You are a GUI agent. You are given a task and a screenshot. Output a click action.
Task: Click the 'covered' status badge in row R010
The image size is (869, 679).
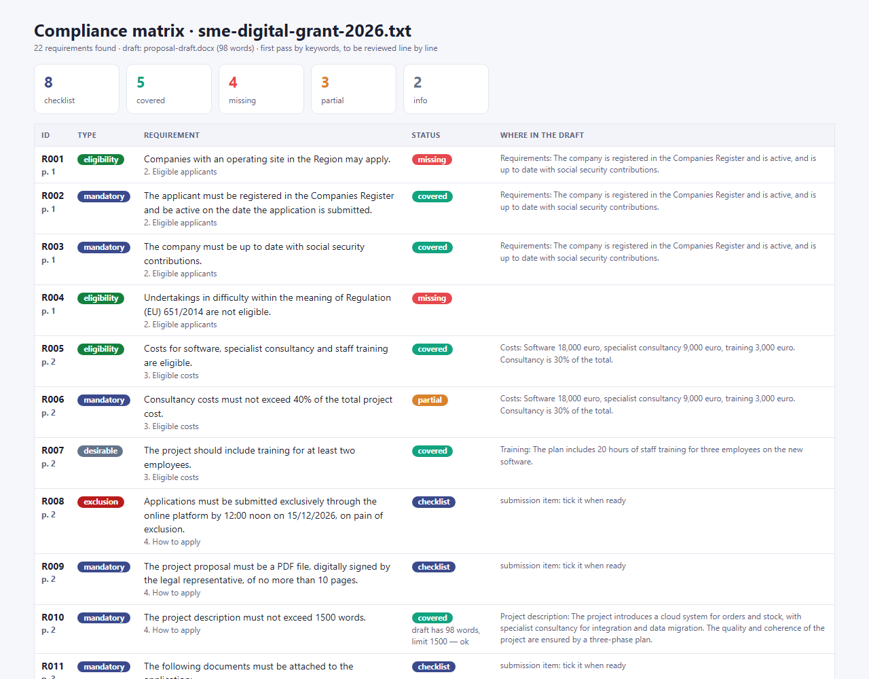(432, 618)
